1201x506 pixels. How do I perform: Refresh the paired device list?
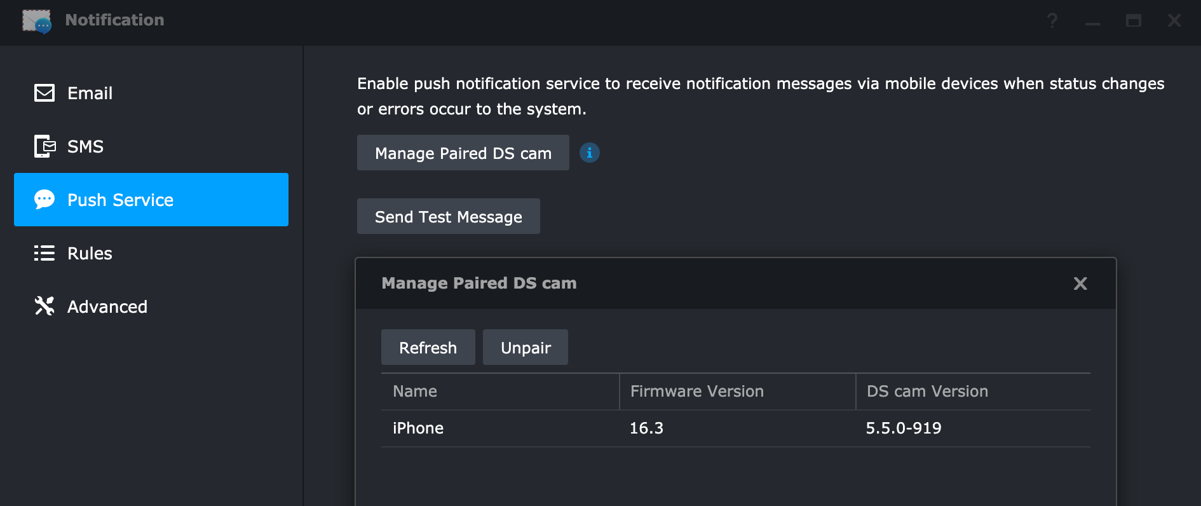[428, 347]
